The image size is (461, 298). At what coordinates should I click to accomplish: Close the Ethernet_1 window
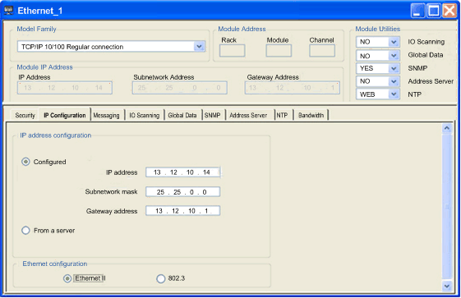coord(449,11)
